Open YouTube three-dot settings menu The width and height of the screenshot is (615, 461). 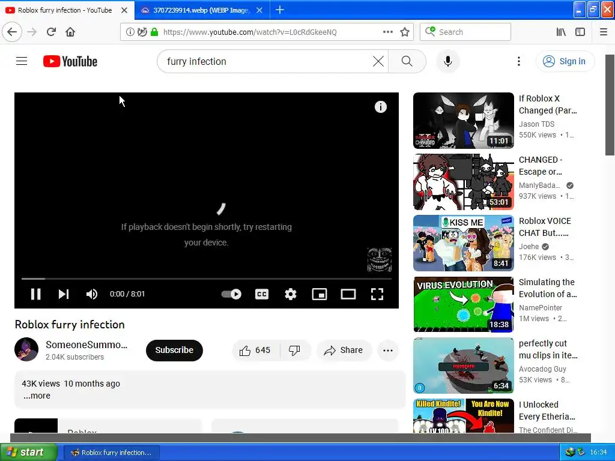tap(518, 61)
